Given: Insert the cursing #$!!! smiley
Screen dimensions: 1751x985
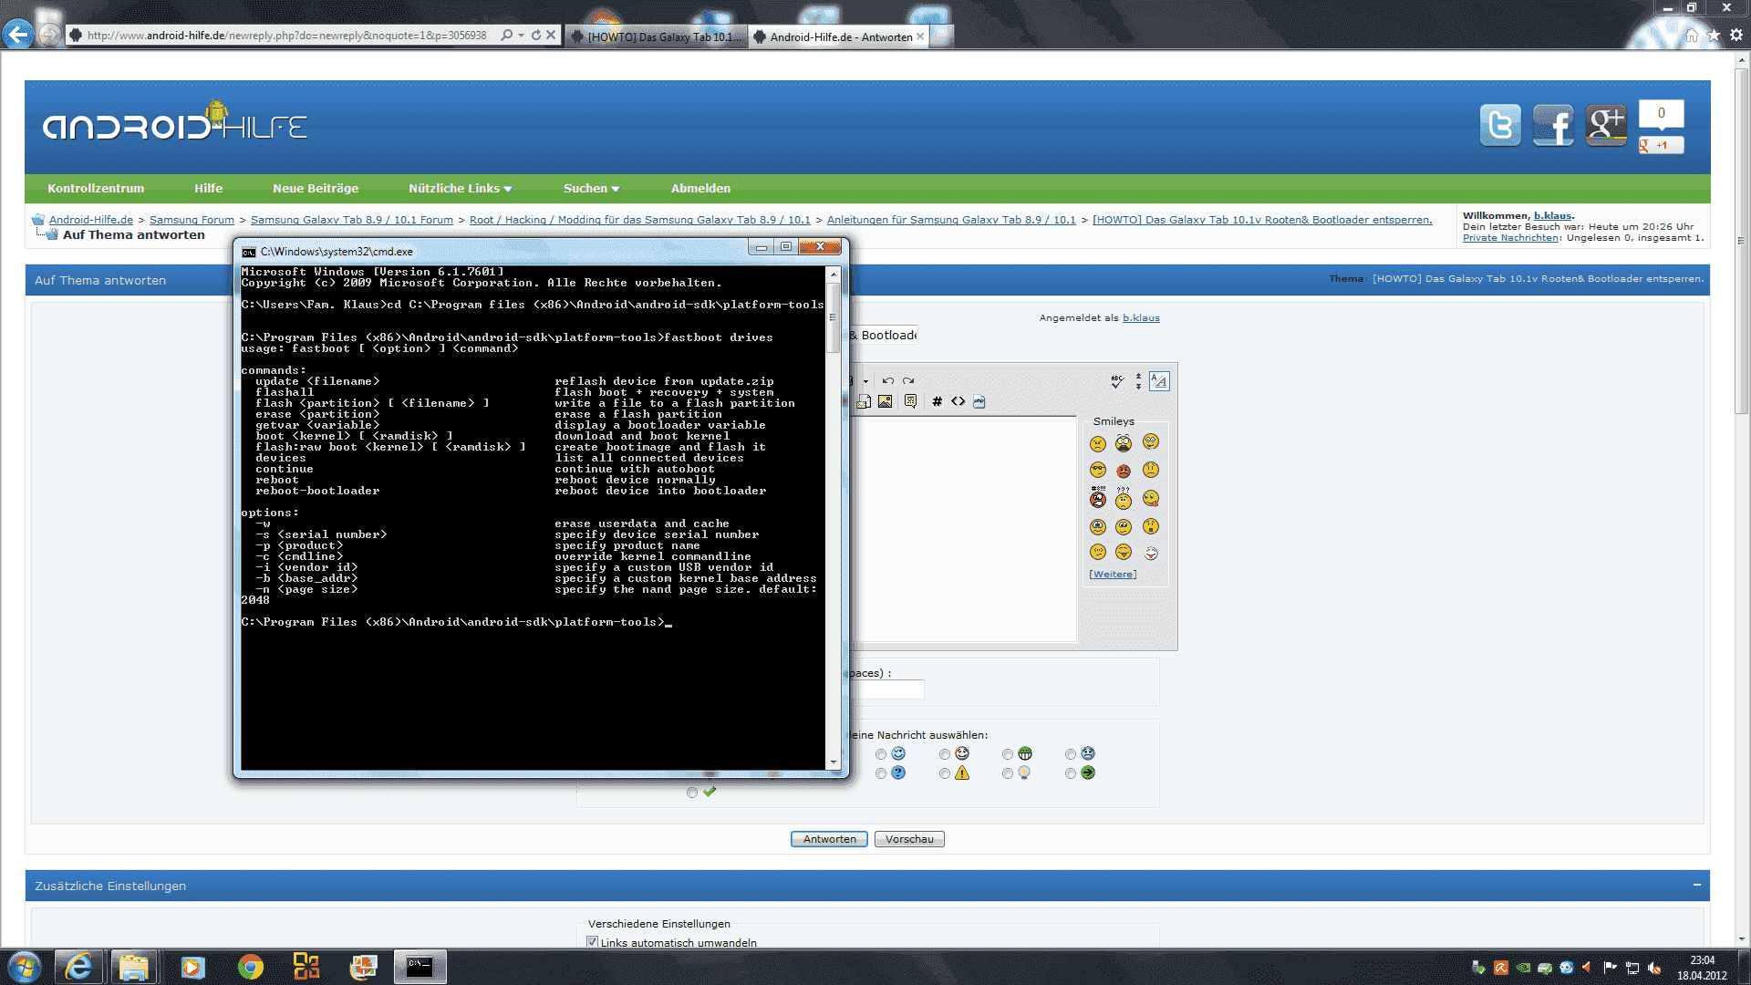Looking at the screenshot, I should point(1098,497).
